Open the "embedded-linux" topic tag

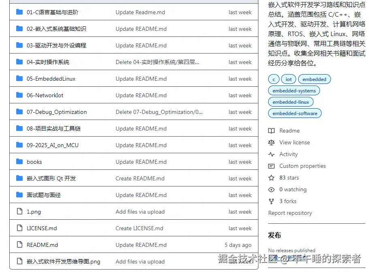(x=290, y=102)
